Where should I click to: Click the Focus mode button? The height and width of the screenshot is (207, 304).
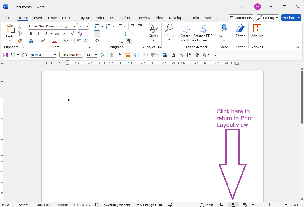[206, 205]
